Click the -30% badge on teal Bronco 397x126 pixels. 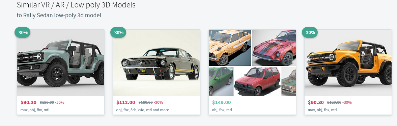point(23,32)
